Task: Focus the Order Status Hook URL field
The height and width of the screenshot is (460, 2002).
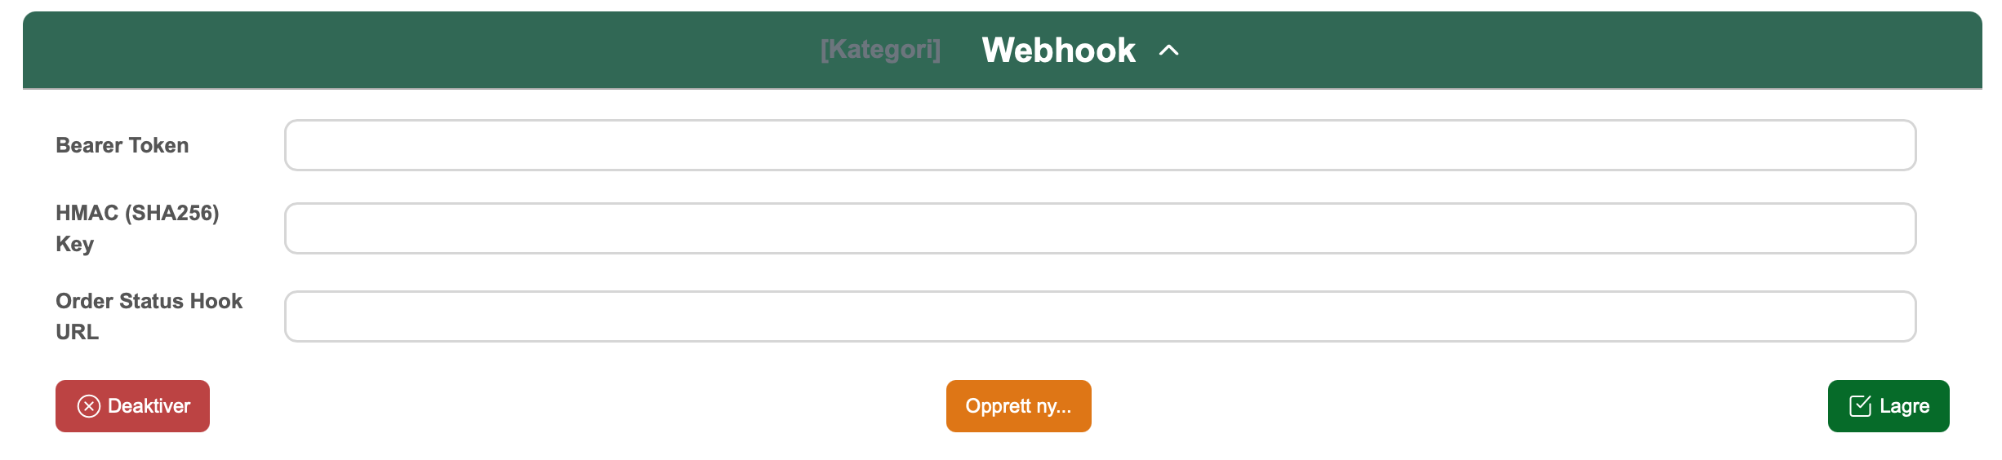Action: pyautogui.click(x=1100, y=316)
